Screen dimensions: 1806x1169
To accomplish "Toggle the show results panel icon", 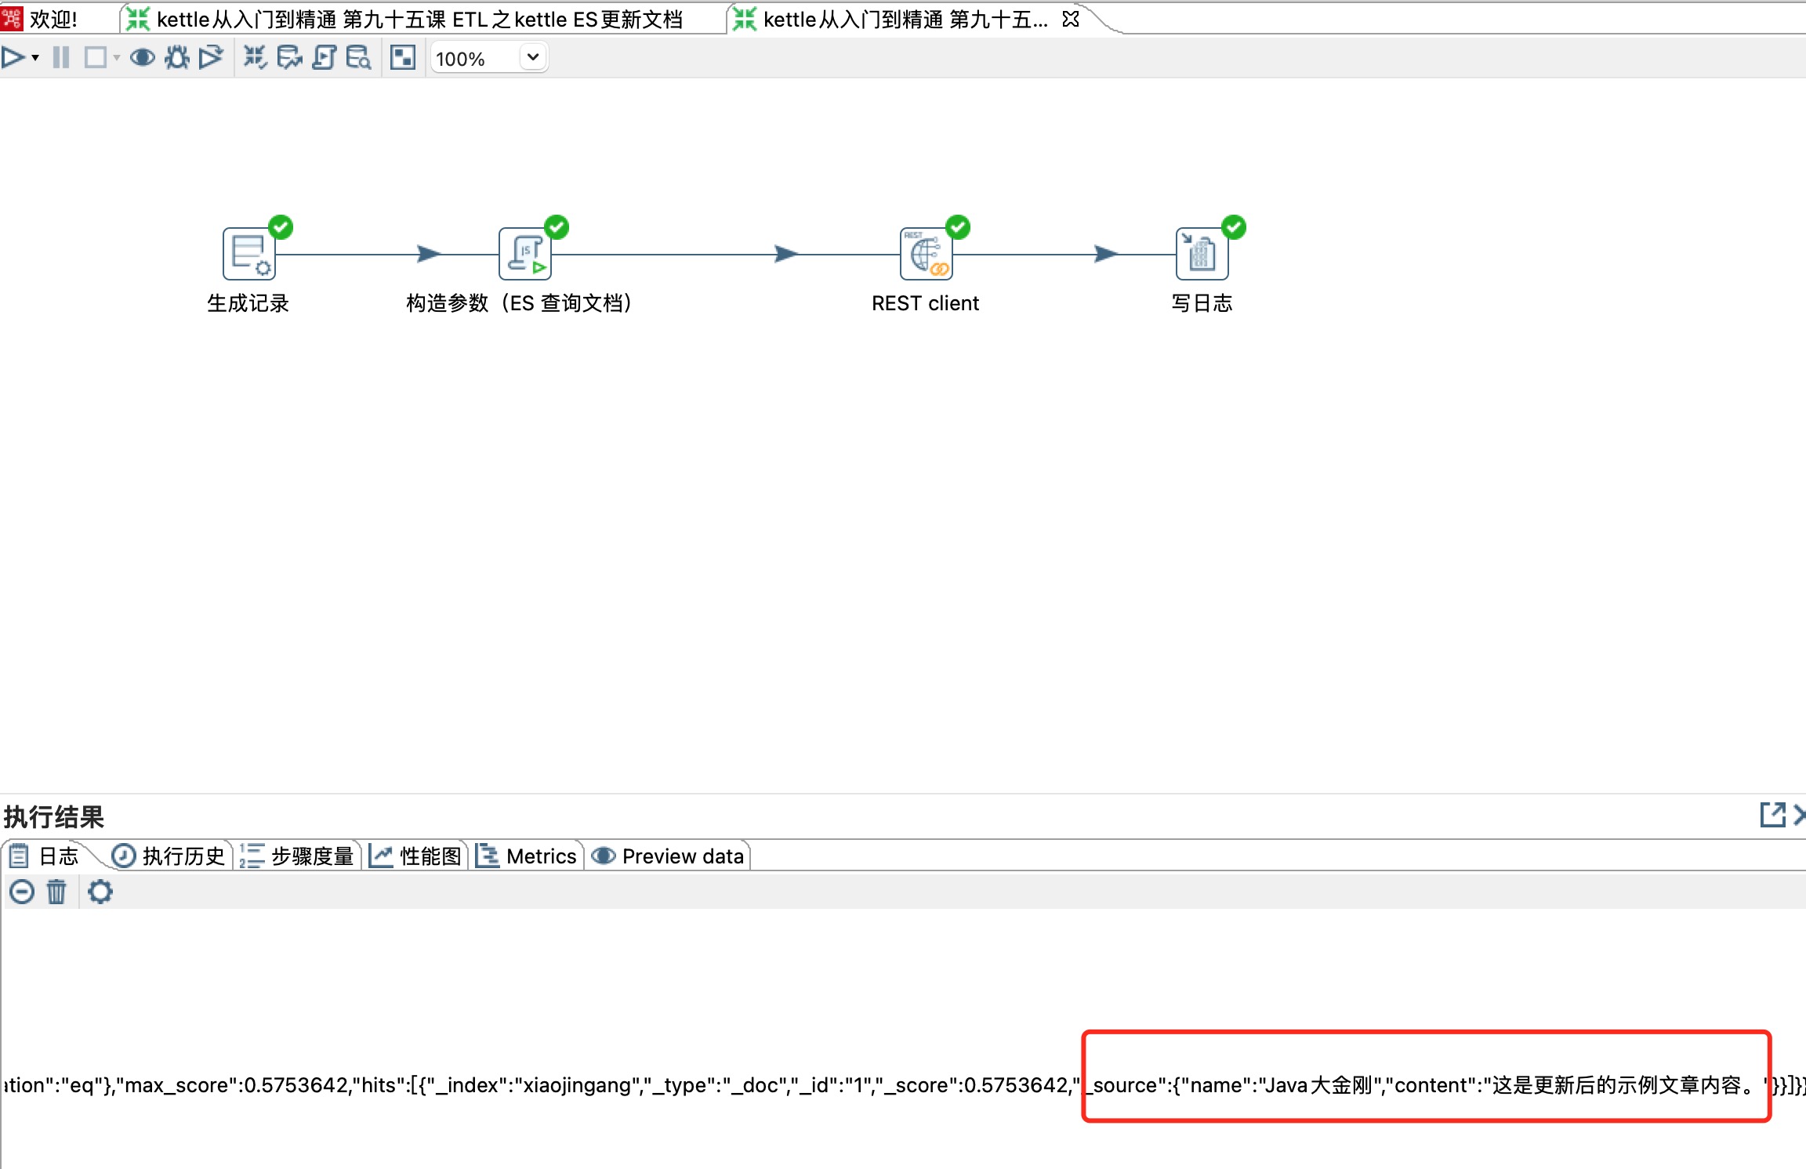I will pyautogui.click(x=403, y=58).
